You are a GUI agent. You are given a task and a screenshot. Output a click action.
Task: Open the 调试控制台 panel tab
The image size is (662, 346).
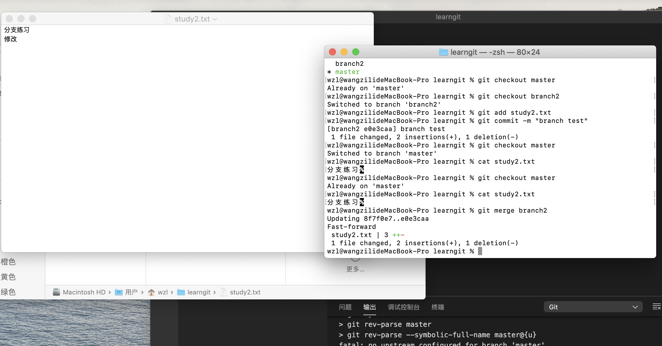[x=403, y=307]
